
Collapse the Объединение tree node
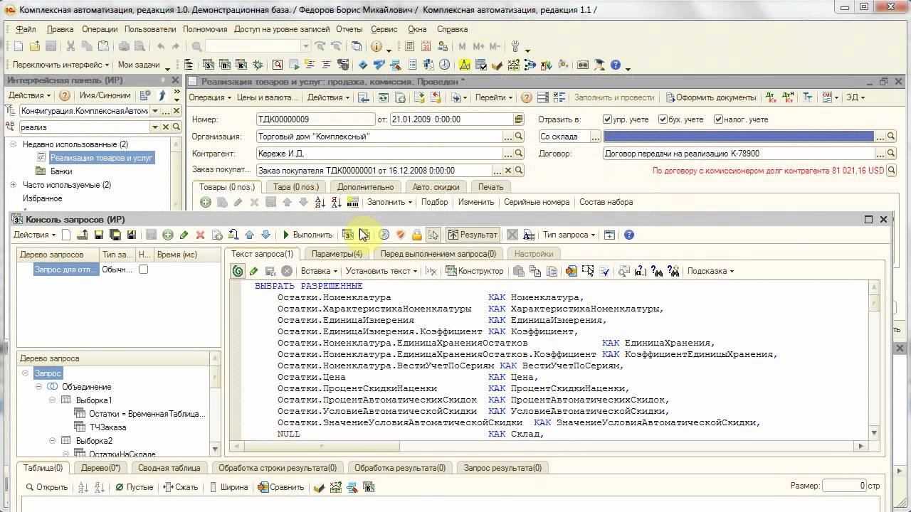click(38, 387)
